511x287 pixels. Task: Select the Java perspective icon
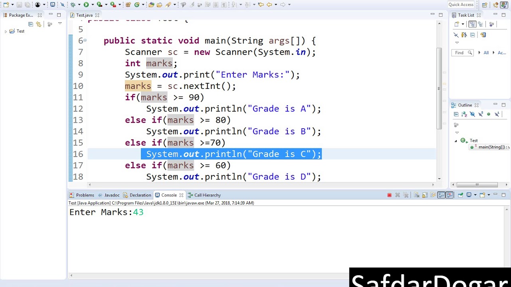504,5
